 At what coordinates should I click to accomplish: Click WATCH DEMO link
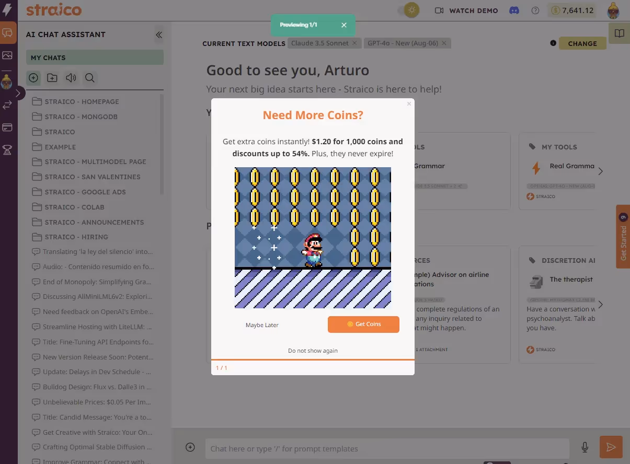[466, 10]
